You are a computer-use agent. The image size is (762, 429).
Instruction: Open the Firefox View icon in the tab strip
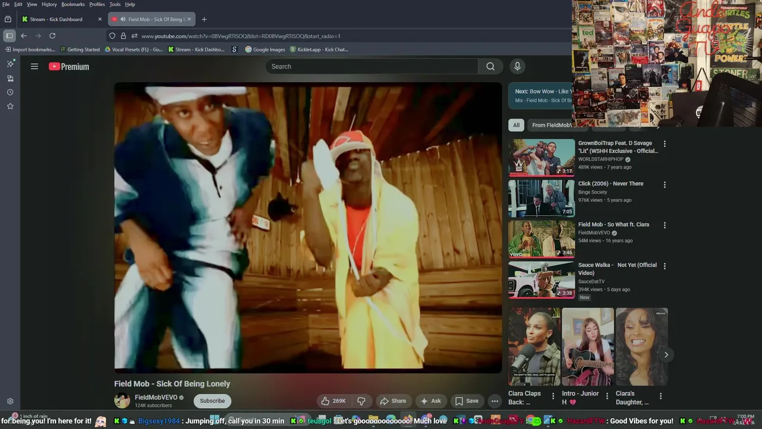8,19
